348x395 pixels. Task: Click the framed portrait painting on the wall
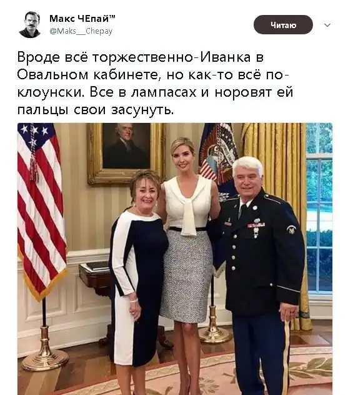pyautogui.click(x=126, y=153)
